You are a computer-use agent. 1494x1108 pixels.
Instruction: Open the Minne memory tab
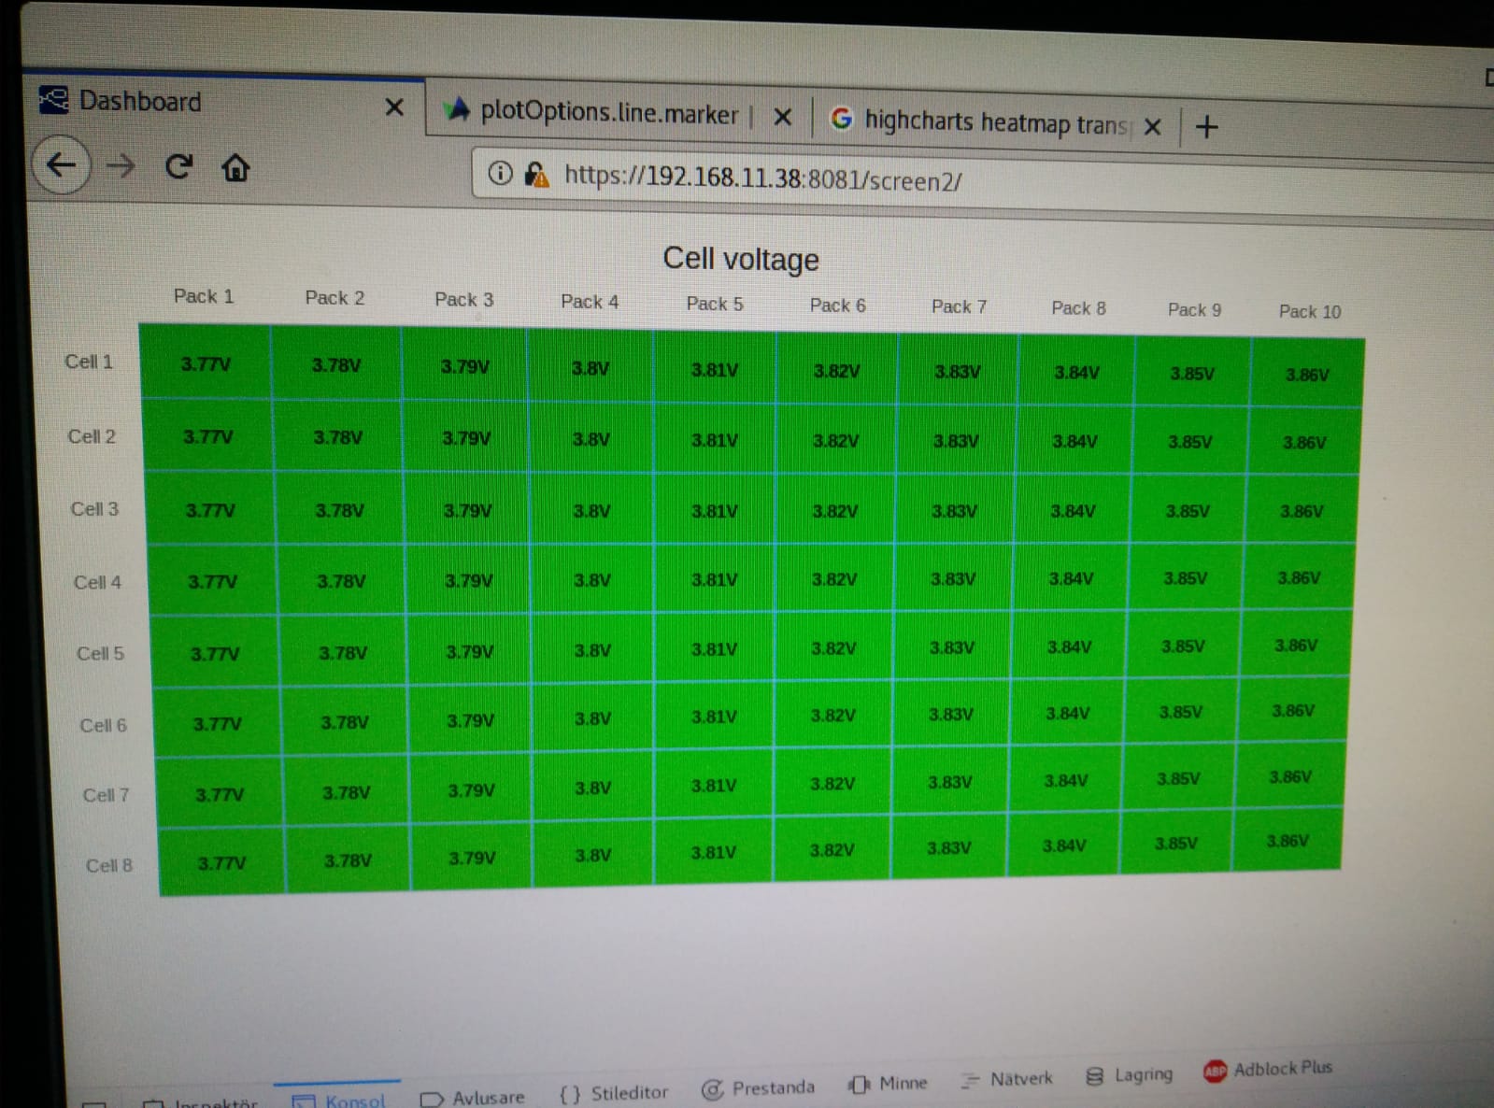[x=888, y=1084]
